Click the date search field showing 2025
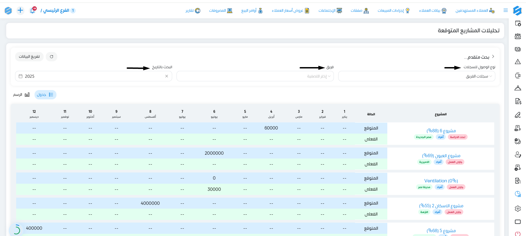Viewport: 526px width, 236px height. 93,76
